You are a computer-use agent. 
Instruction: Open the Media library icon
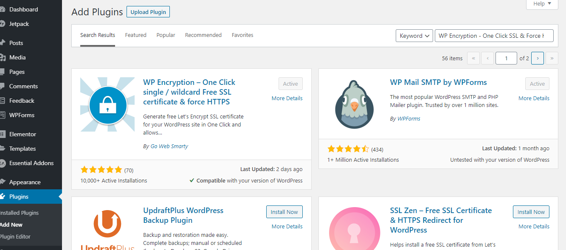tap(2, 57)
